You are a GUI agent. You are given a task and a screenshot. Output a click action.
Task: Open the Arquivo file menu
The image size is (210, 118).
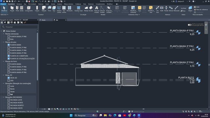[3, 4]
